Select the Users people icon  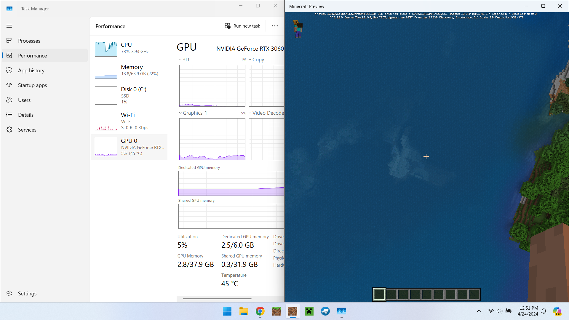pos(9,100)
